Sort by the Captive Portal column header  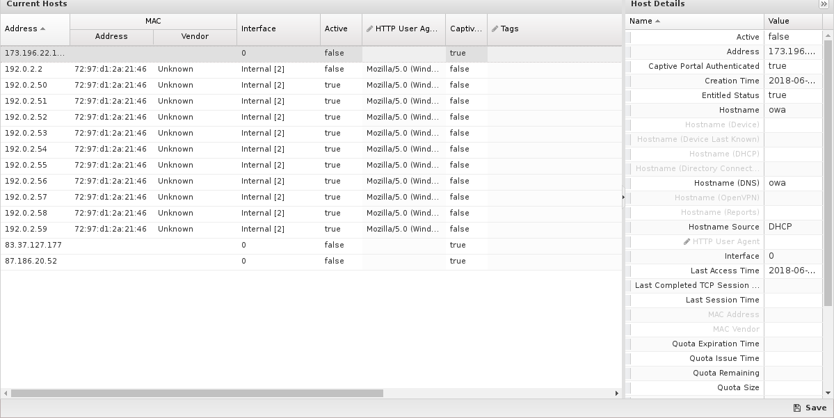(x=466, y=29)
